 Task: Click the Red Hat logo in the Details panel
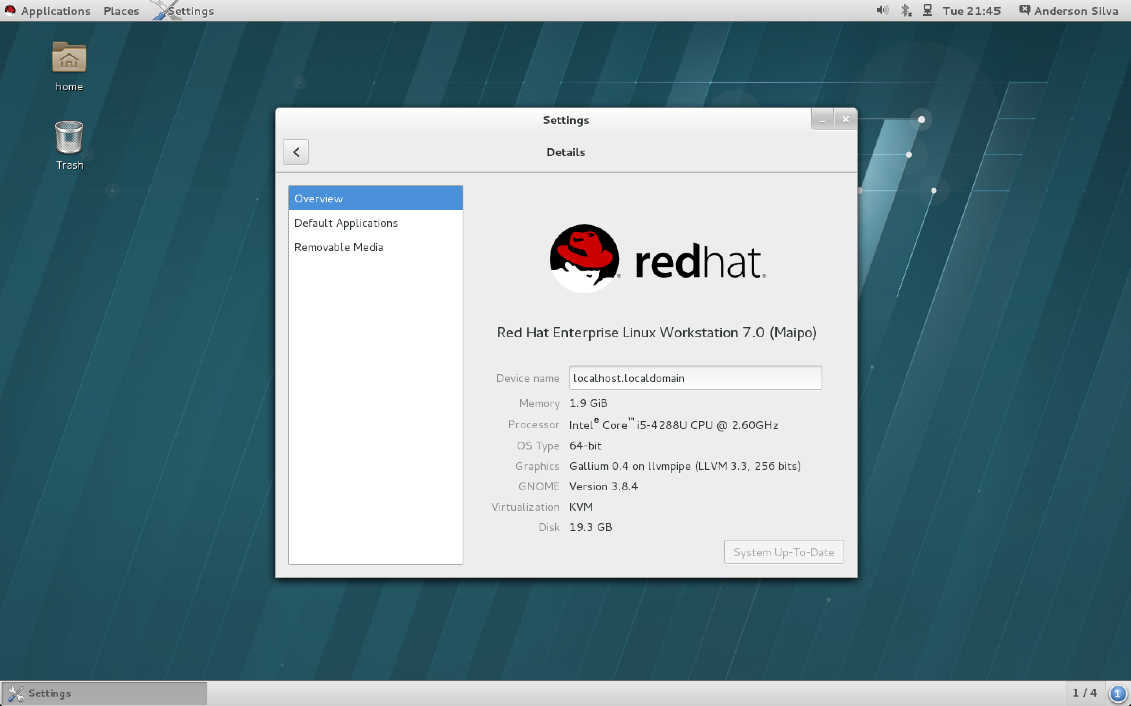(584, 258)
